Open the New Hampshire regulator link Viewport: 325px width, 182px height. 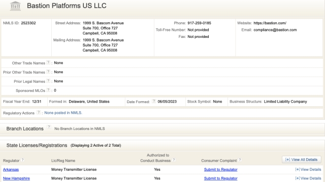click(16, 178)
